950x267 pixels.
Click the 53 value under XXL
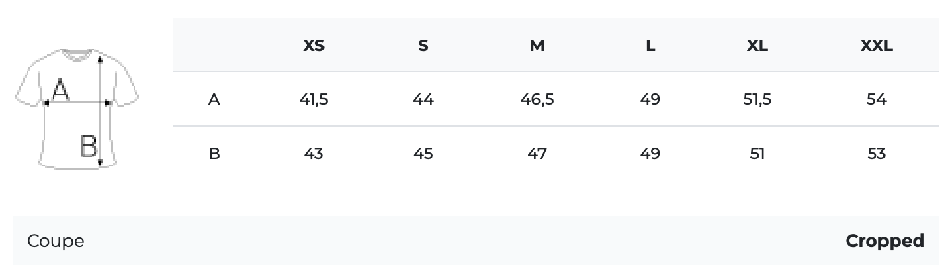point(876,154)
